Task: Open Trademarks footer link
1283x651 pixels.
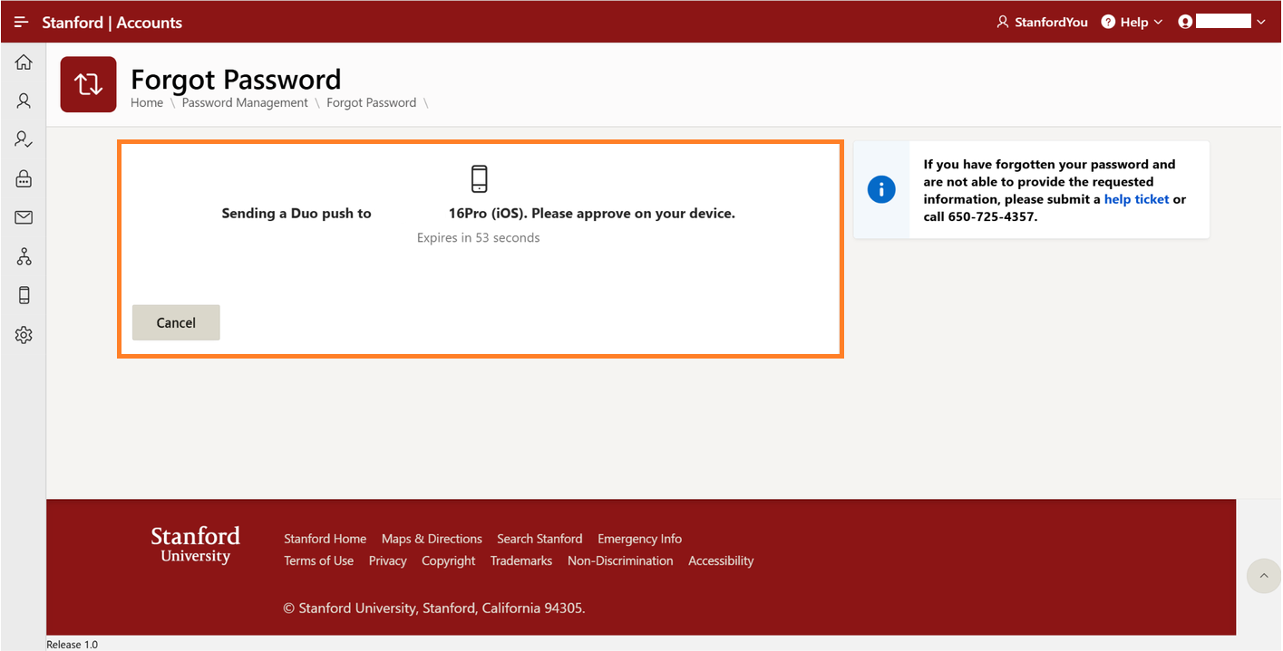Action: pos(521,560)
